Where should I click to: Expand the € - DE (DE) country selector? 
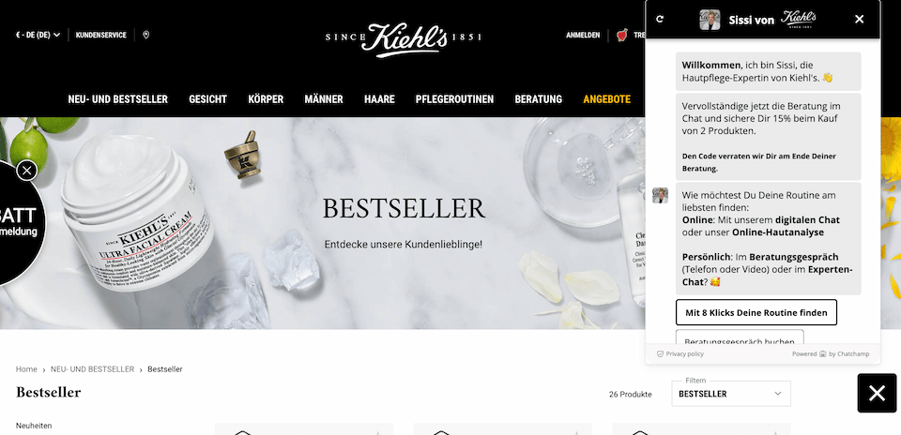38,35
